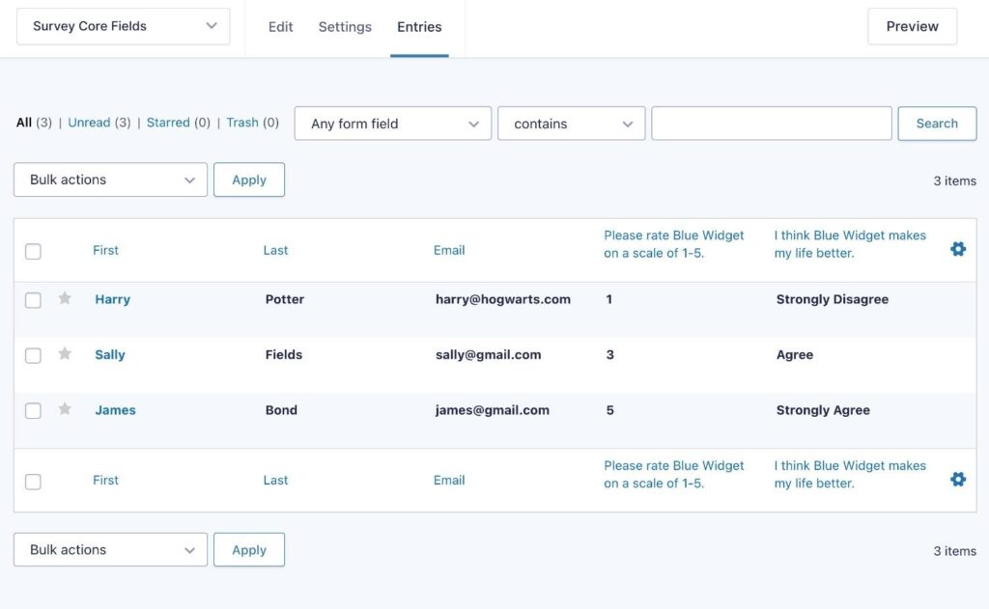The image size is (989, 609).
Task: Star Sally Fields' entry
Action: [64, 354]
